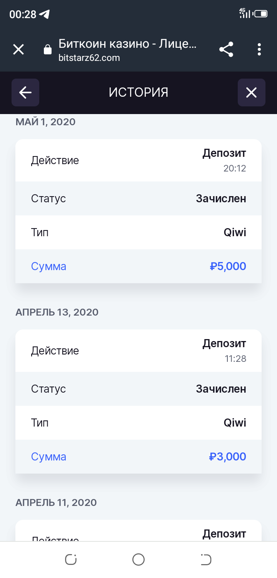Tap the Депозит 11:28 action row
The image size is (277, 578).
click(138, 351)
